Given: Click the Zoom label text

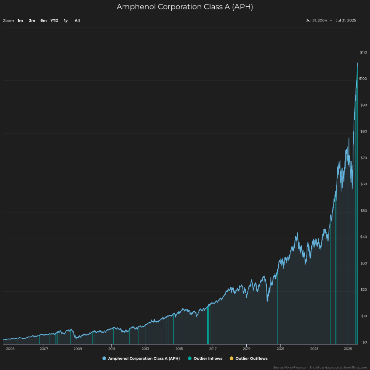Looking at the screenshot, I should [9, 21].
